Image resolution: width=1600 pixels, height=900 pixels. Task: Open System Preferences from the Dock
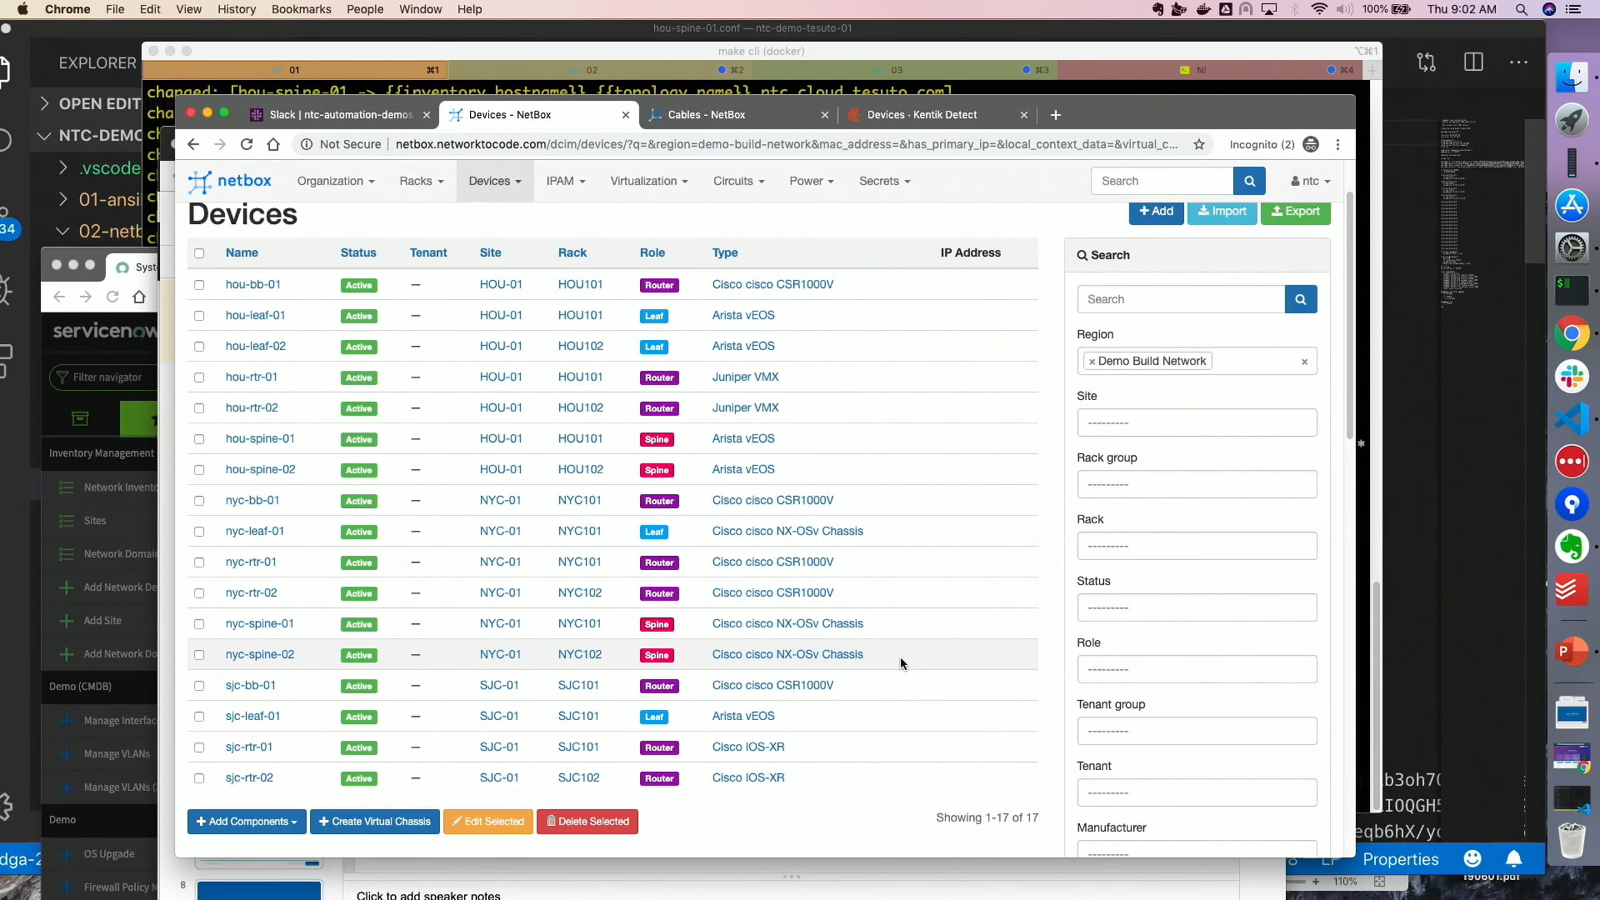1571,248
